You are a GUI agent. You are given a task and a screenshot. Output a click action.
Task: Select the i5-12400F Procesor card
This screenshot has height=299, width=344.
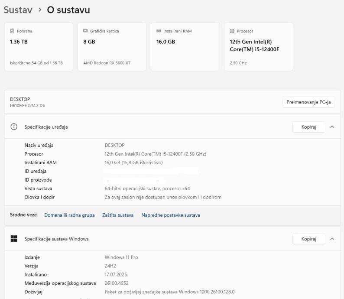(x=258, y=47)
